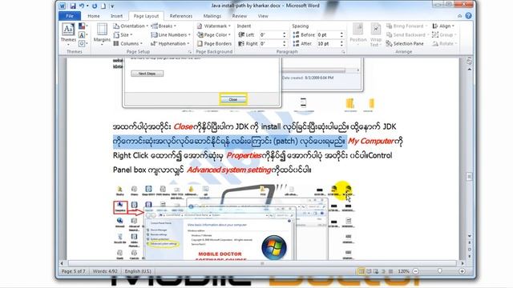Click the Redo icon in Quick Access toolbar
The height and width of the screenshot is (288, 513).
coord(95,6)
